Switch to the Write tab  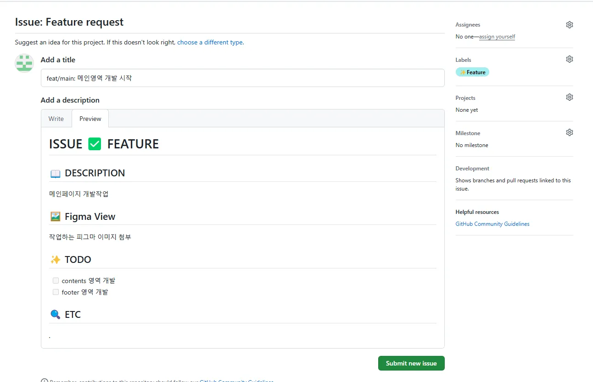[x=56, y=119]
